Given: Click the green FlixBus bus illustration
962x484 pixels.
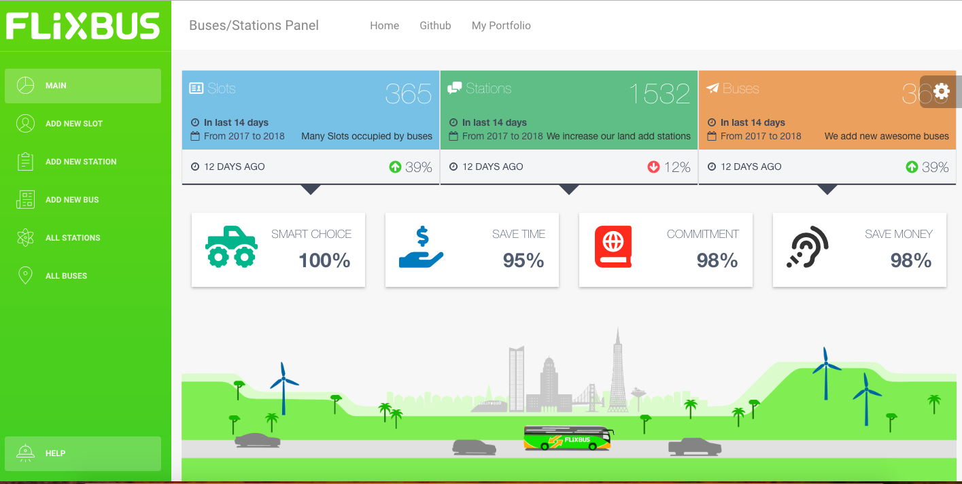Looking at the screenshot, I should click(x=568, y=437).
